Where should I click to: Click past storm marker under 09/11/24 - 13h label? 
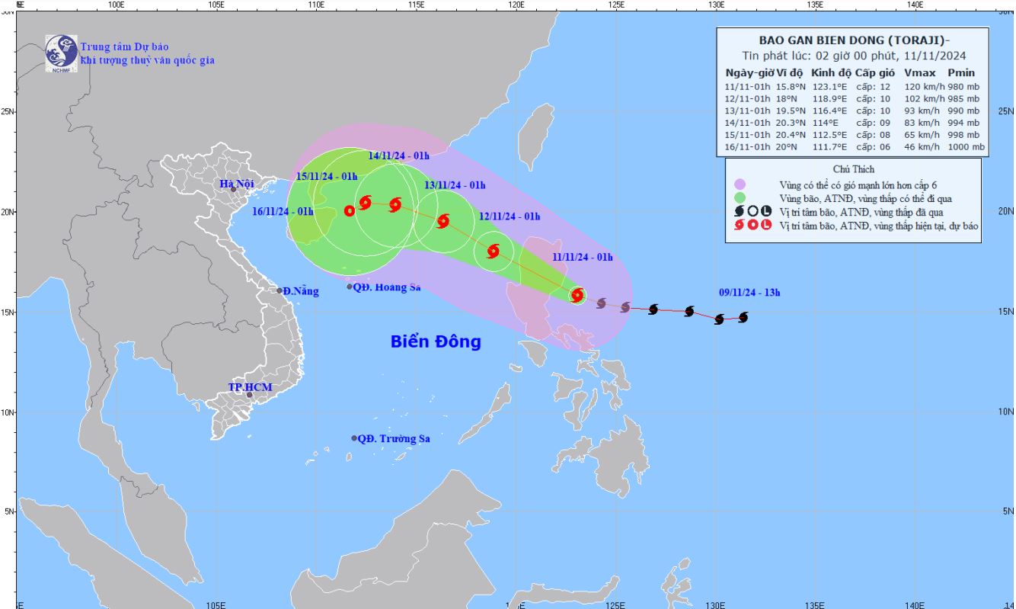[743, 317]
